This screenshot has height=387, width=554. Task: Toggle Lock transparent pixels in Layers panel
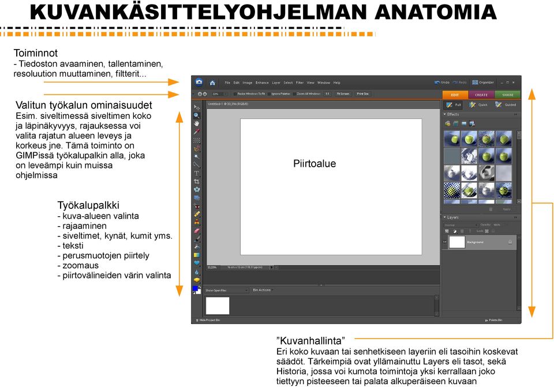[487, 231]
